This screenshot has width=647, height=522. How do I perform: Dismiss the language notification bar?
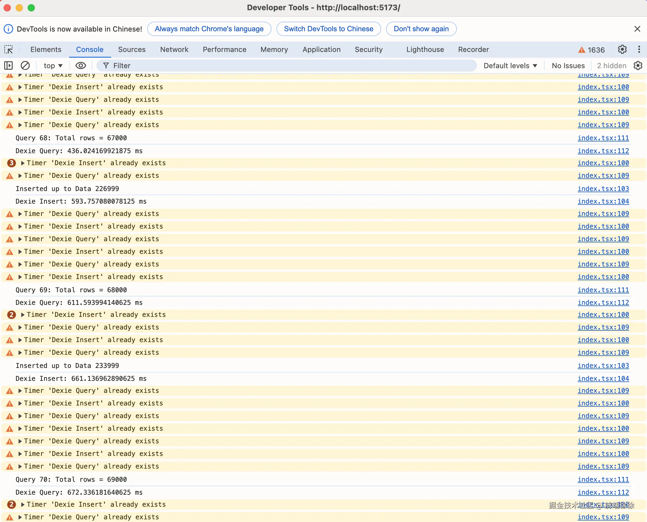[x=637, y=29]
